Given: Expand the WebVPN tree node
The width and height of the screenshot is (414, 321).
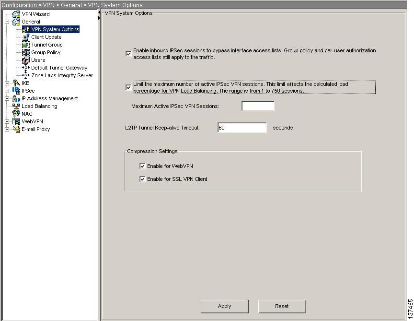Looking at the screenshot, I should pos(7,121).
